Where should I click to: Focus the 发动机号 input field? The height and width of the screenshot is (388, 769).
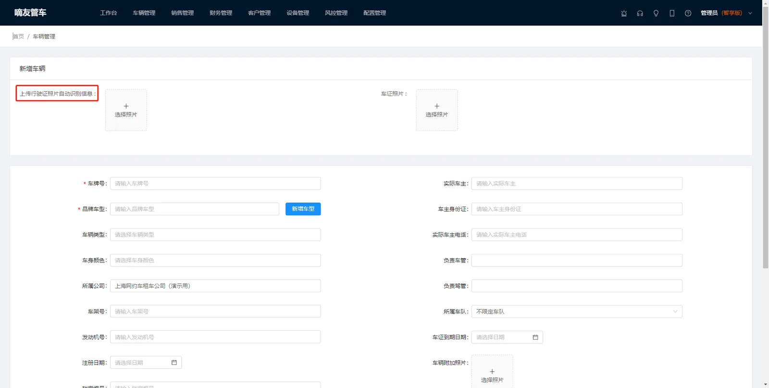tap(215, 337)
